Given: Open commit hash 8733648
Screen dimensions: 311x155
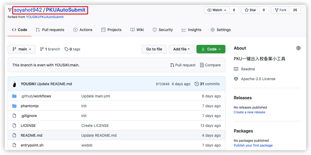Looking at the screenshot, I should (163, 84).
